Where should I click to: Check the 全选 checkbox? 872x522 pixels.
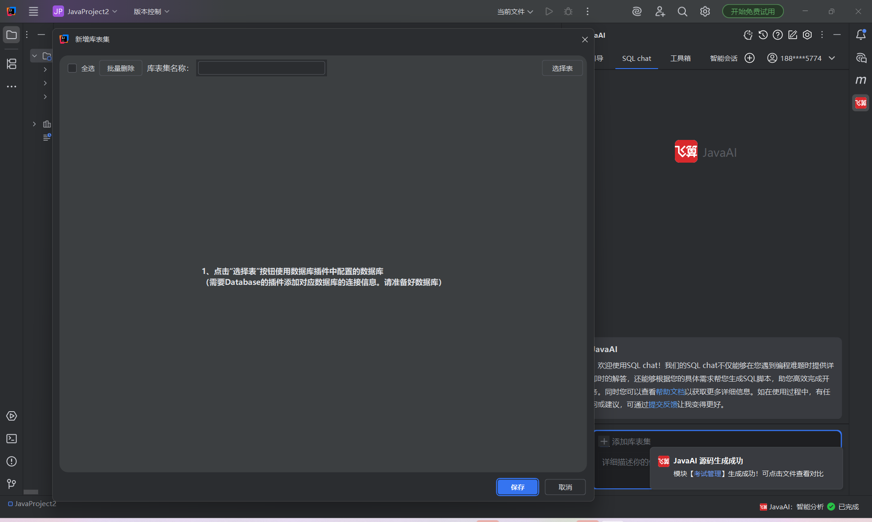[72, 68]
